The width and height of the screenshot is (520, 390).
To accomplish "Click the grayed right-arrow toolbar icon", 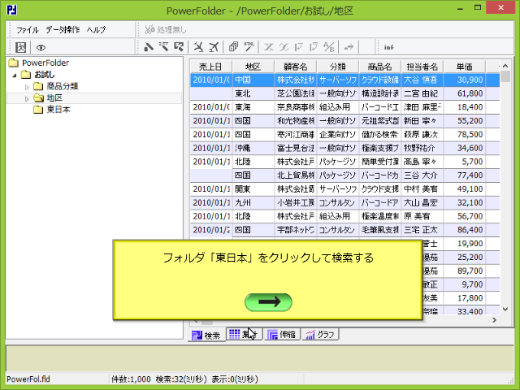I will [349, 47].
